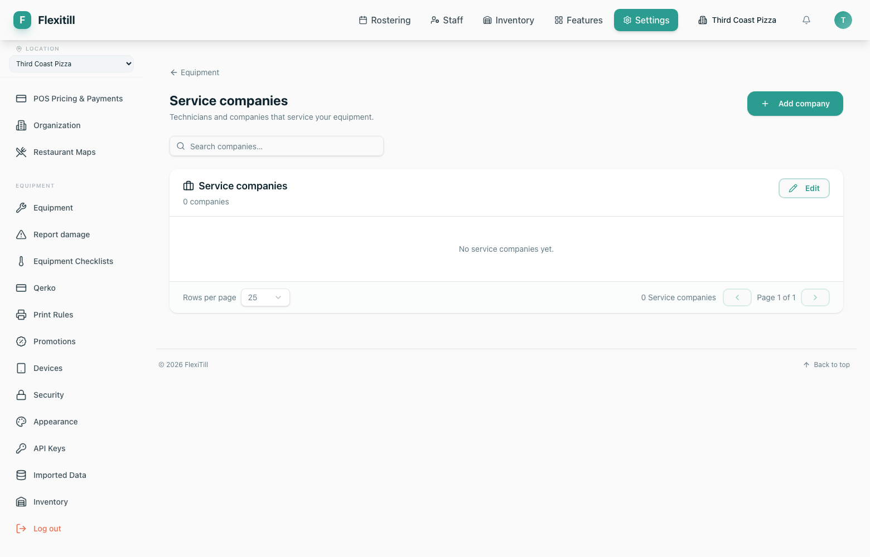Viewport: 870px width, 557px height.
Task: Open Imported Data sidebar link
Action: point(71,475)
